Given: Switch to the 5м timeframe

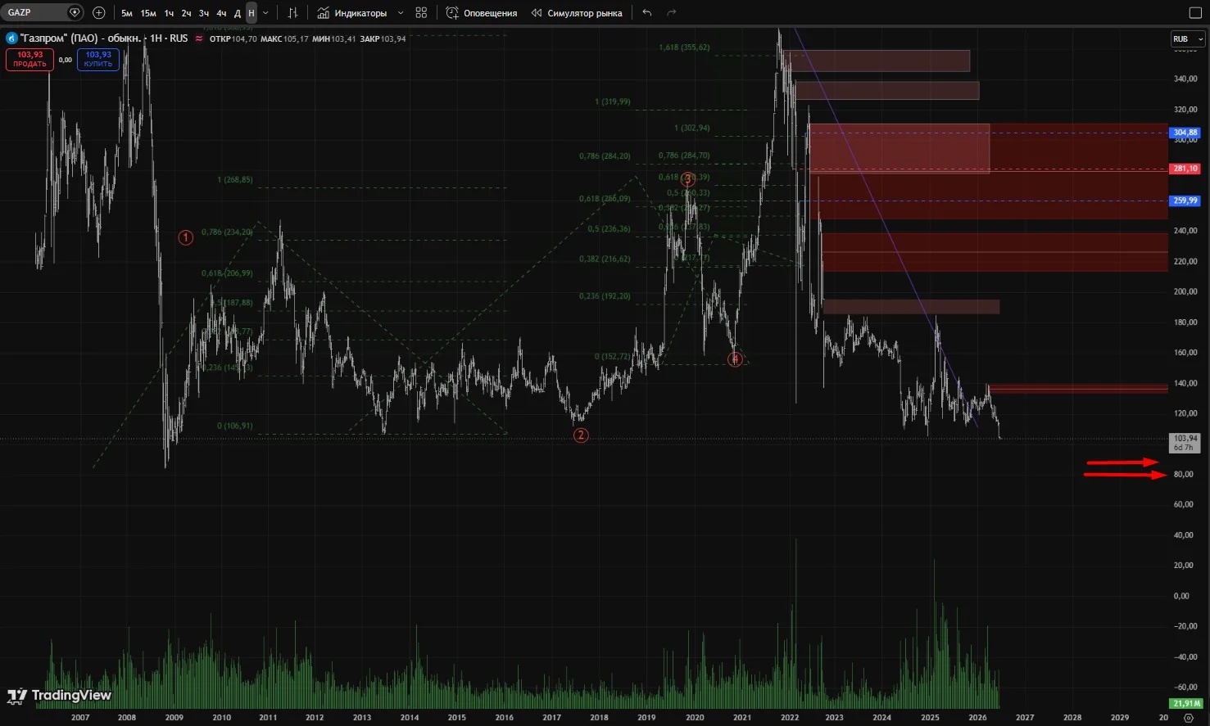Looking at the screenshot, I should tap(127, 13).
